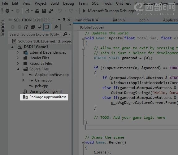The width and height of the screenshot is (178, 155).
Task: Click the Navigate Forward toolbar arrow
Action: tap(17, 11)
